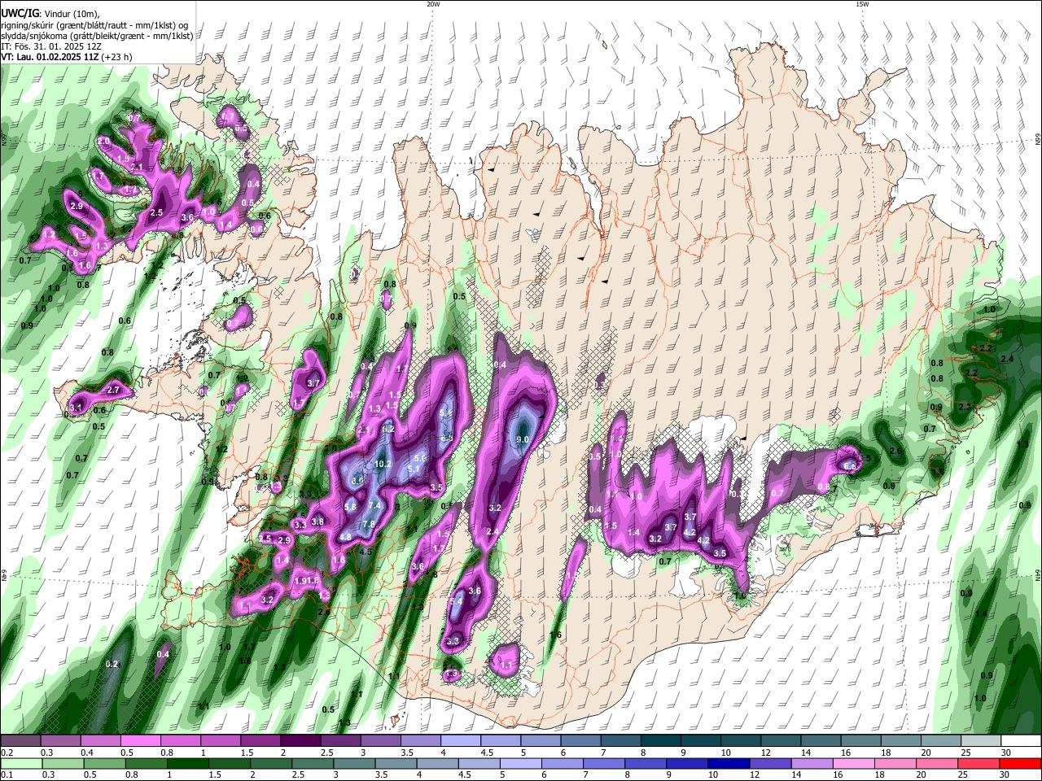Click the brightest red swatch above rain value 30
Image resolution: width=1042 pixels, height=781 pixels.
point(1020,763)
